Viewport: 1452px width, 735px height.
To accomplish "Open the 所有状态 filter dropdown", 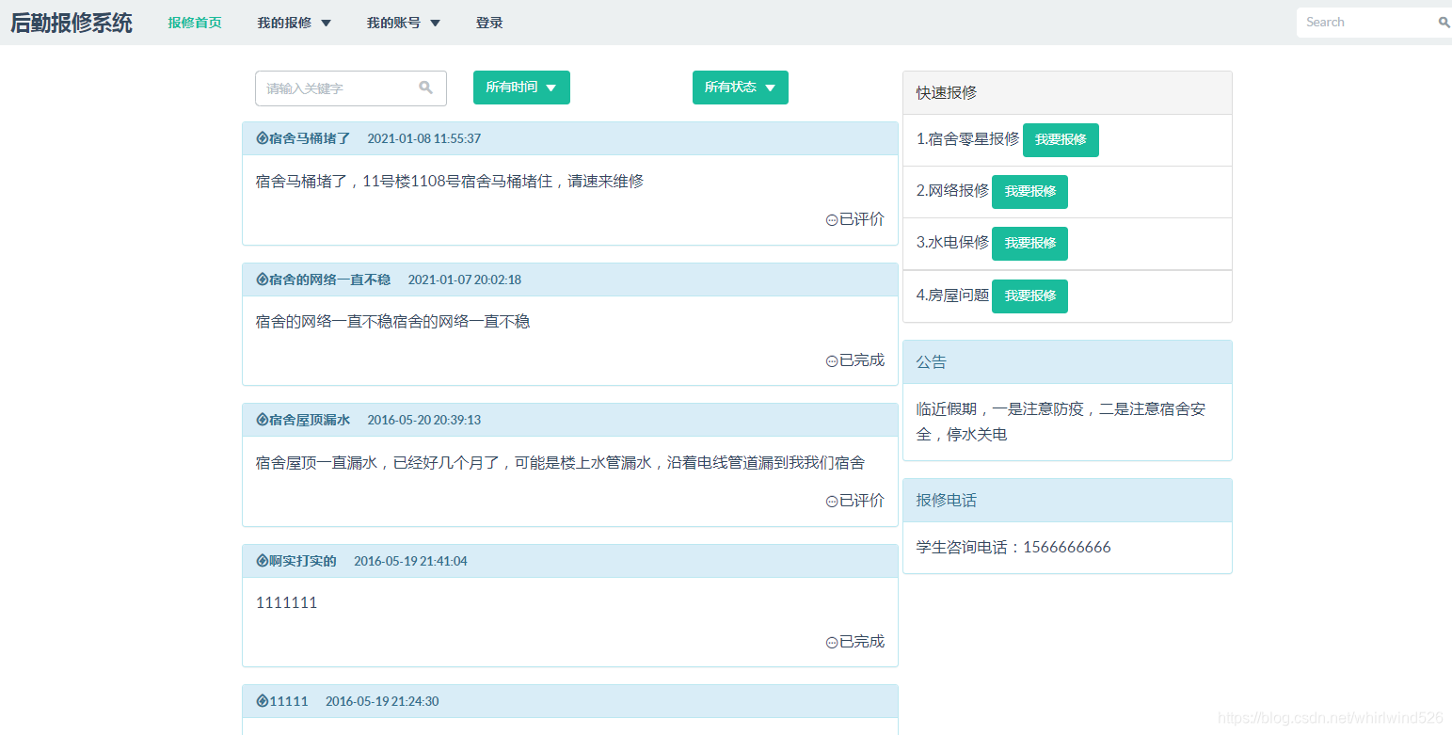I will click(741, 87).
